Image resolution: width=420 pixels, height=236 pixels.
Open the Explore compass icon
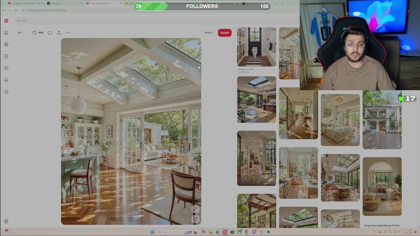click(6, 44)
